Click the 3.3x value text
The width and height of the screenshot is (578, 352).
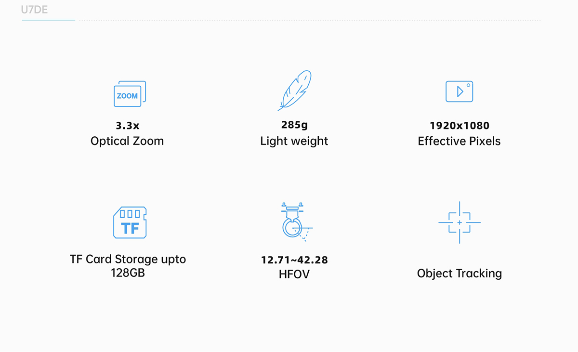(127, 126)
